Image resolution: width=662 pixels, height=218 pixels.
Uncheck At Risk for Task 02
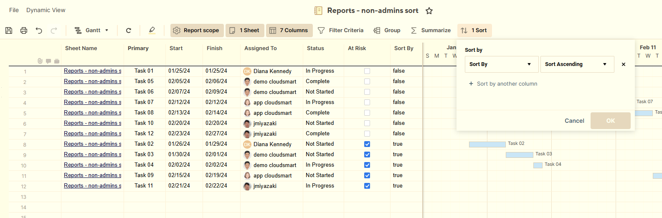tap(367, 144)
